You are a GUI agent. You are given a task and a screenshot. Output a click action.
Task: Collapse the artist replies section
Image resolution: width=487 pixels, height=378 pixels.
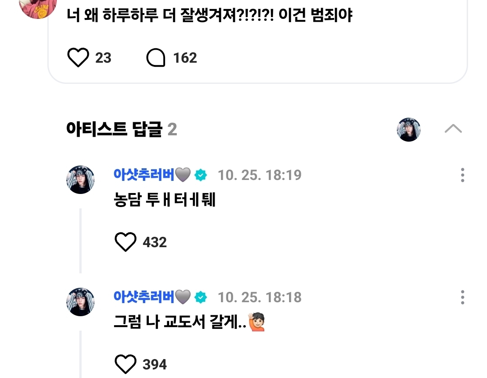453,129
